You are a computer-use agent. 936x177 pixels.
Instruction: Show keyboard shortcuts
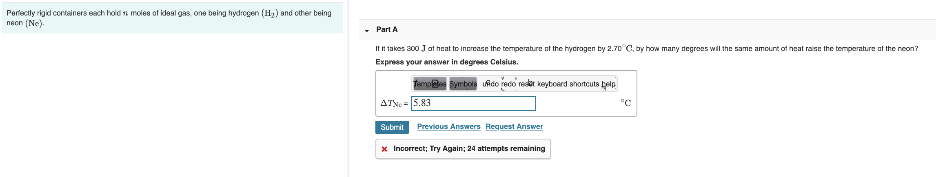(x=568, y=84)
